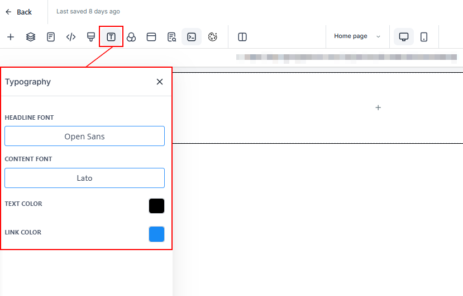
Task: Open the window layout icon
Action: click(151, 37)
